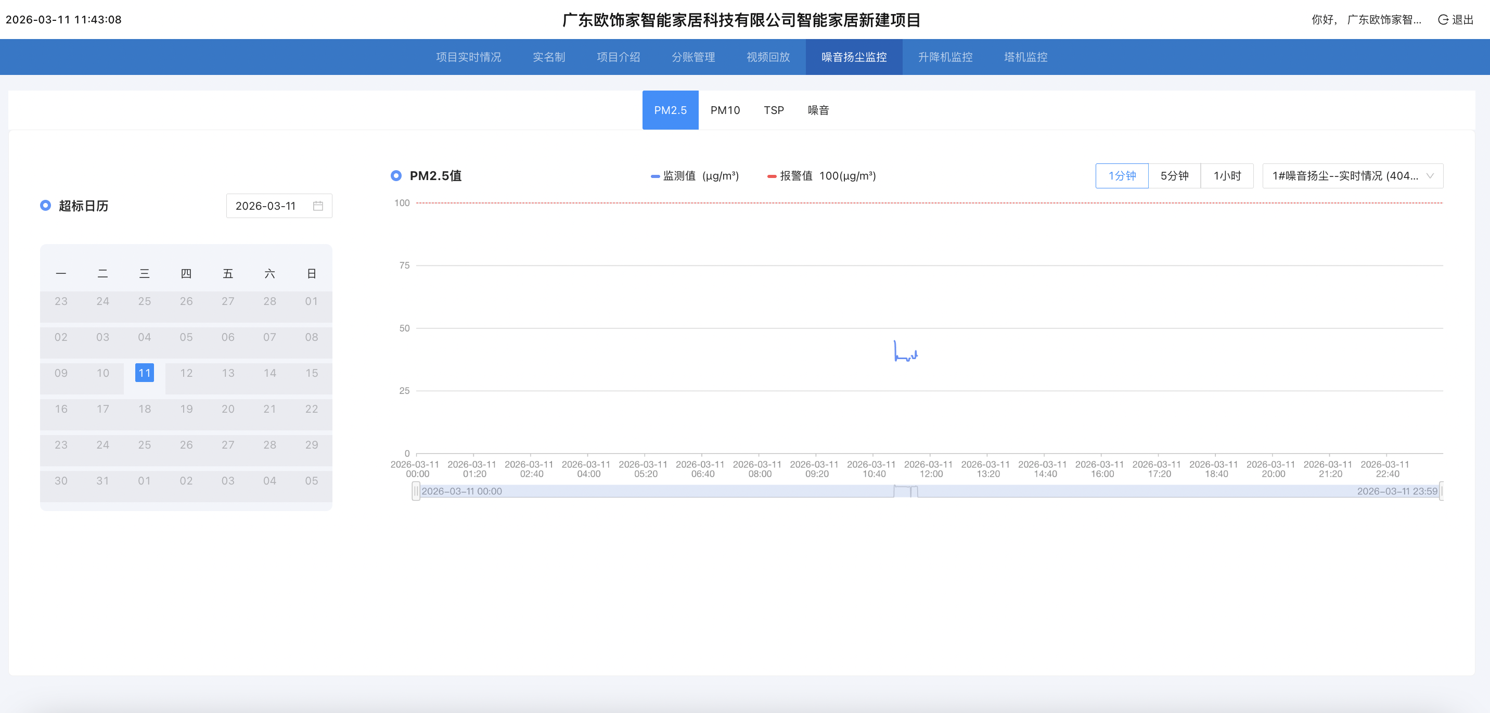Image resolution: width=1490 pixels, height=713 pixels.
Task: Expand the device selector chevron arrow
Action: pyautogui.click(x=1430, y=176)
